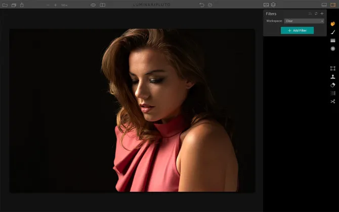339x212 pixels.
Task: Select the Brush masking tool
Action: point(333,32)
